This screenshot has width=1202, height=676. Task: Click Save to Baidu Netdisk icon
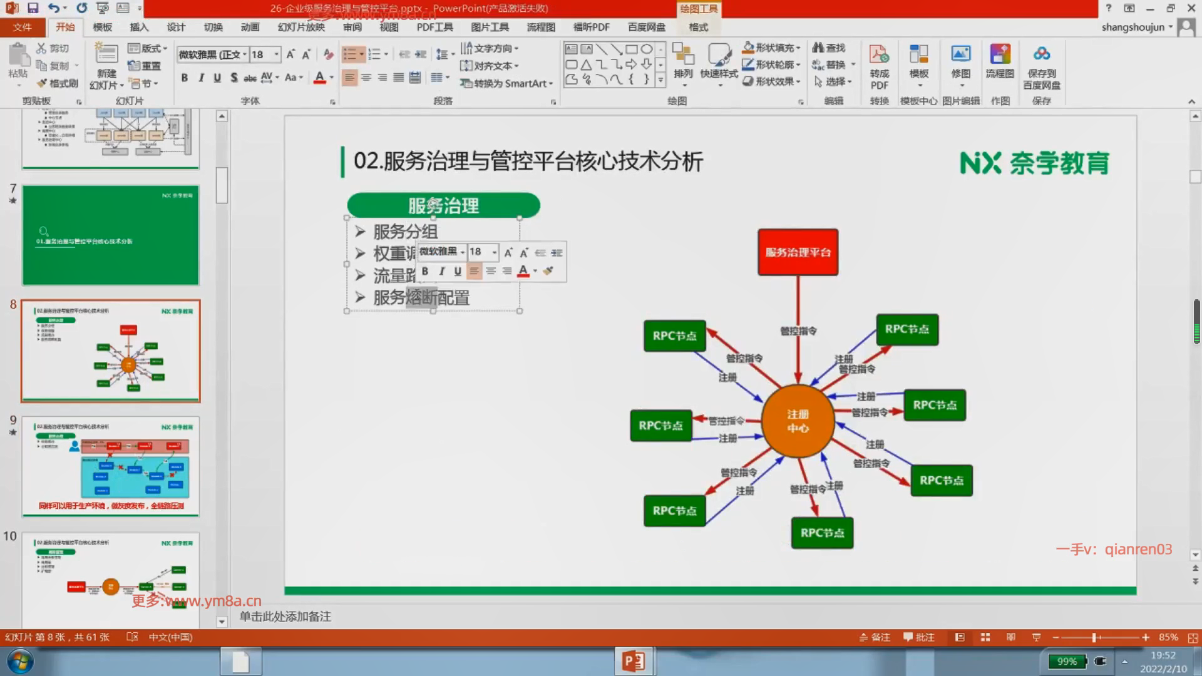click(1041, 55)
